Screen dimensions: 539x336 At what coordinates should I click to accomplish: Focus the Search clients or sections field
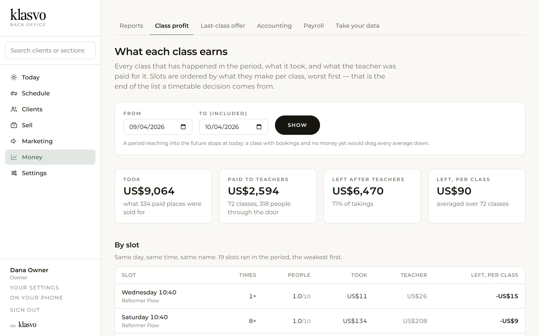pyautogui.click(x=50, y=50)
